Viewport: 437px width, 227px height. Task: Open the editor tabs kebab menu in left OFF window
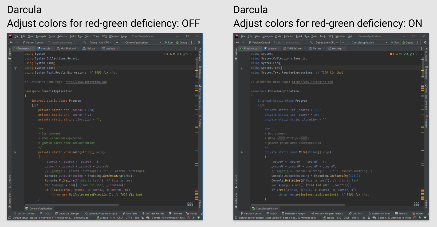click(195, 49)
